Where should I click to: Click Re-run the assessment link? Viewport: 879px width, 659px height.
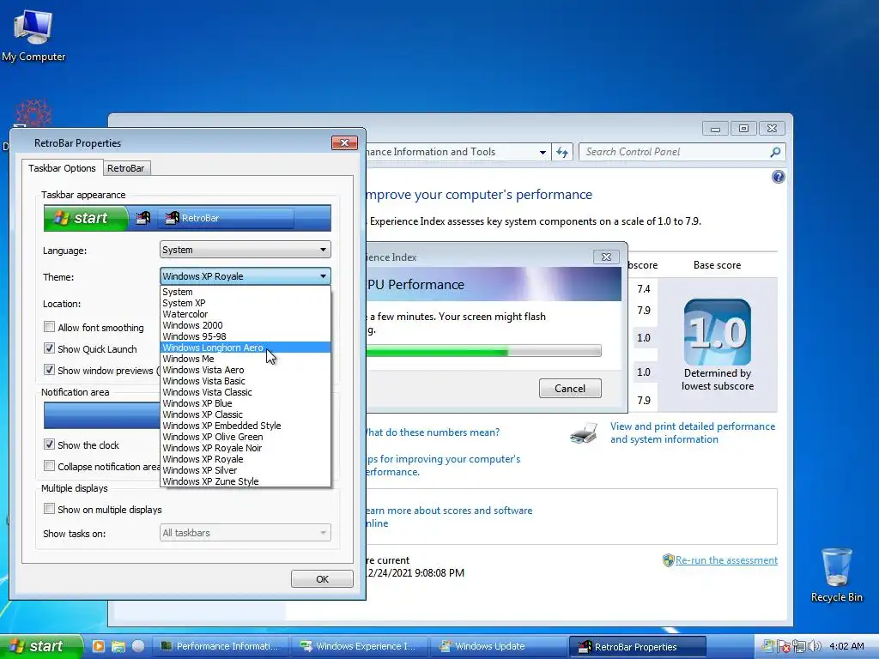[726, 560]
